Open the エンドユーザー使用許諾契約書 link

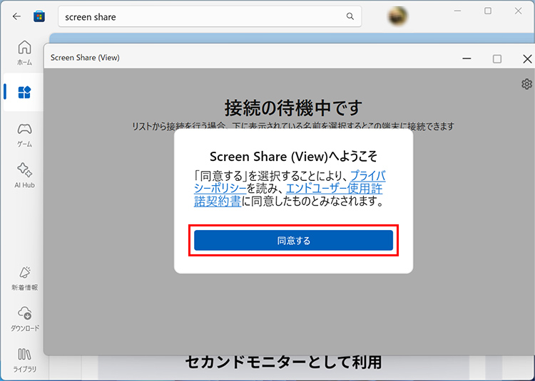coord(336,189)
